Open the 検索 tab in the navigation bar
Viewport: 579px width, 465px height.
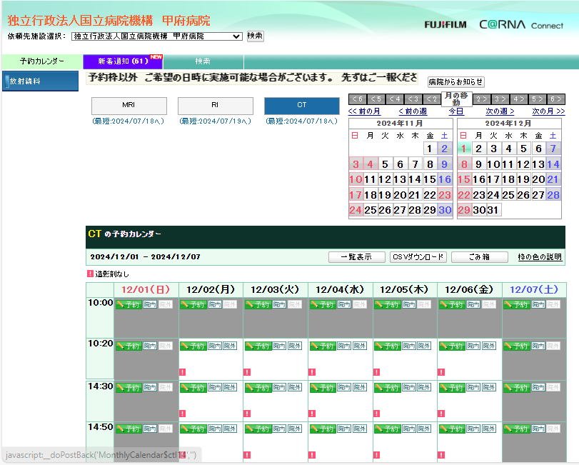[203, 61]
